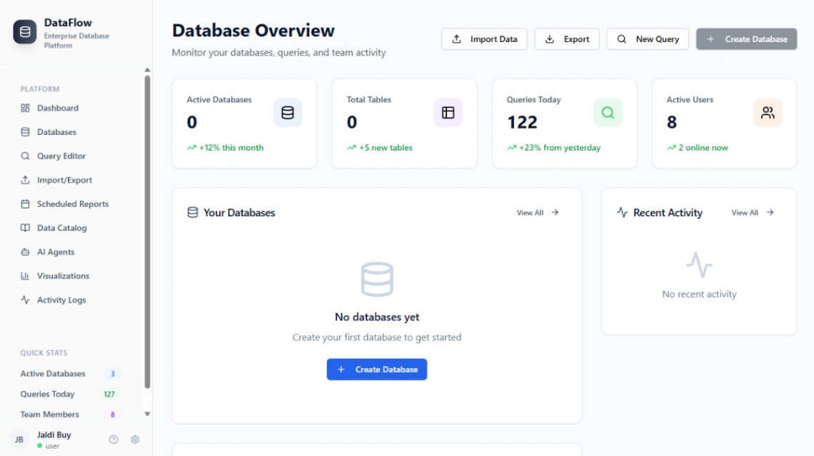
Task: Click the '2 online now' text
Action: 703,147
